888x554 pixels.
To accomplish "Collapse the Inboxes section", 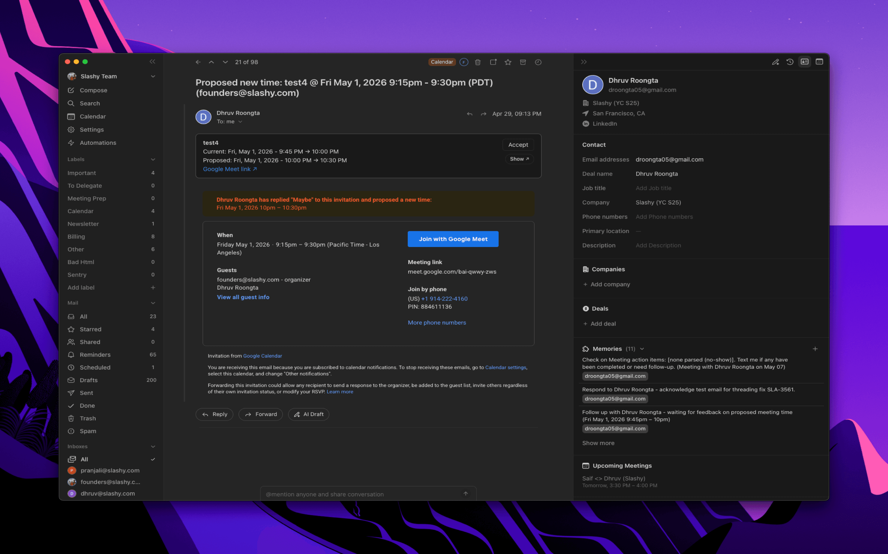I will click(x=153, y=447).
